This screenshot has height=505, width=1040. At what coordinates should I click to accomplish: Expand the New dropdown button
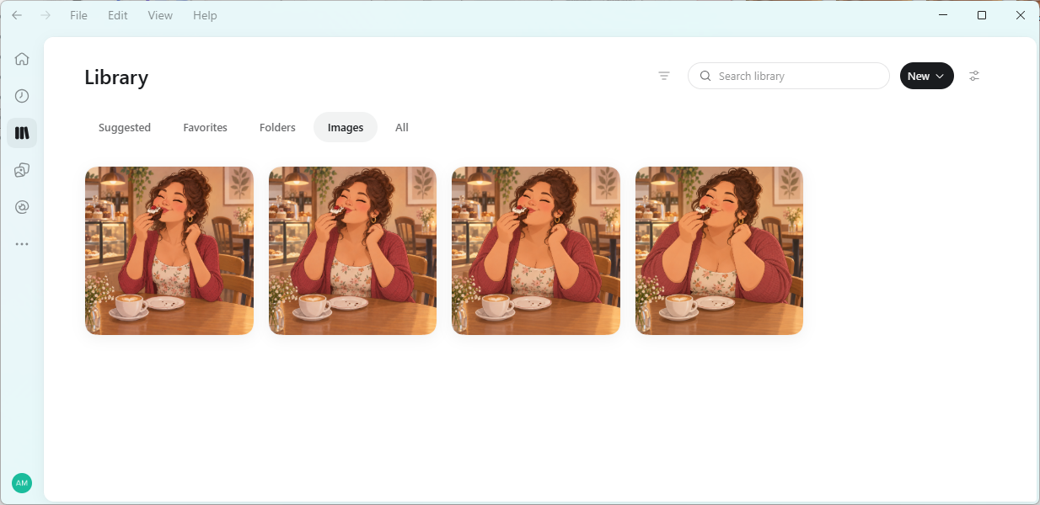coord(927,76)
